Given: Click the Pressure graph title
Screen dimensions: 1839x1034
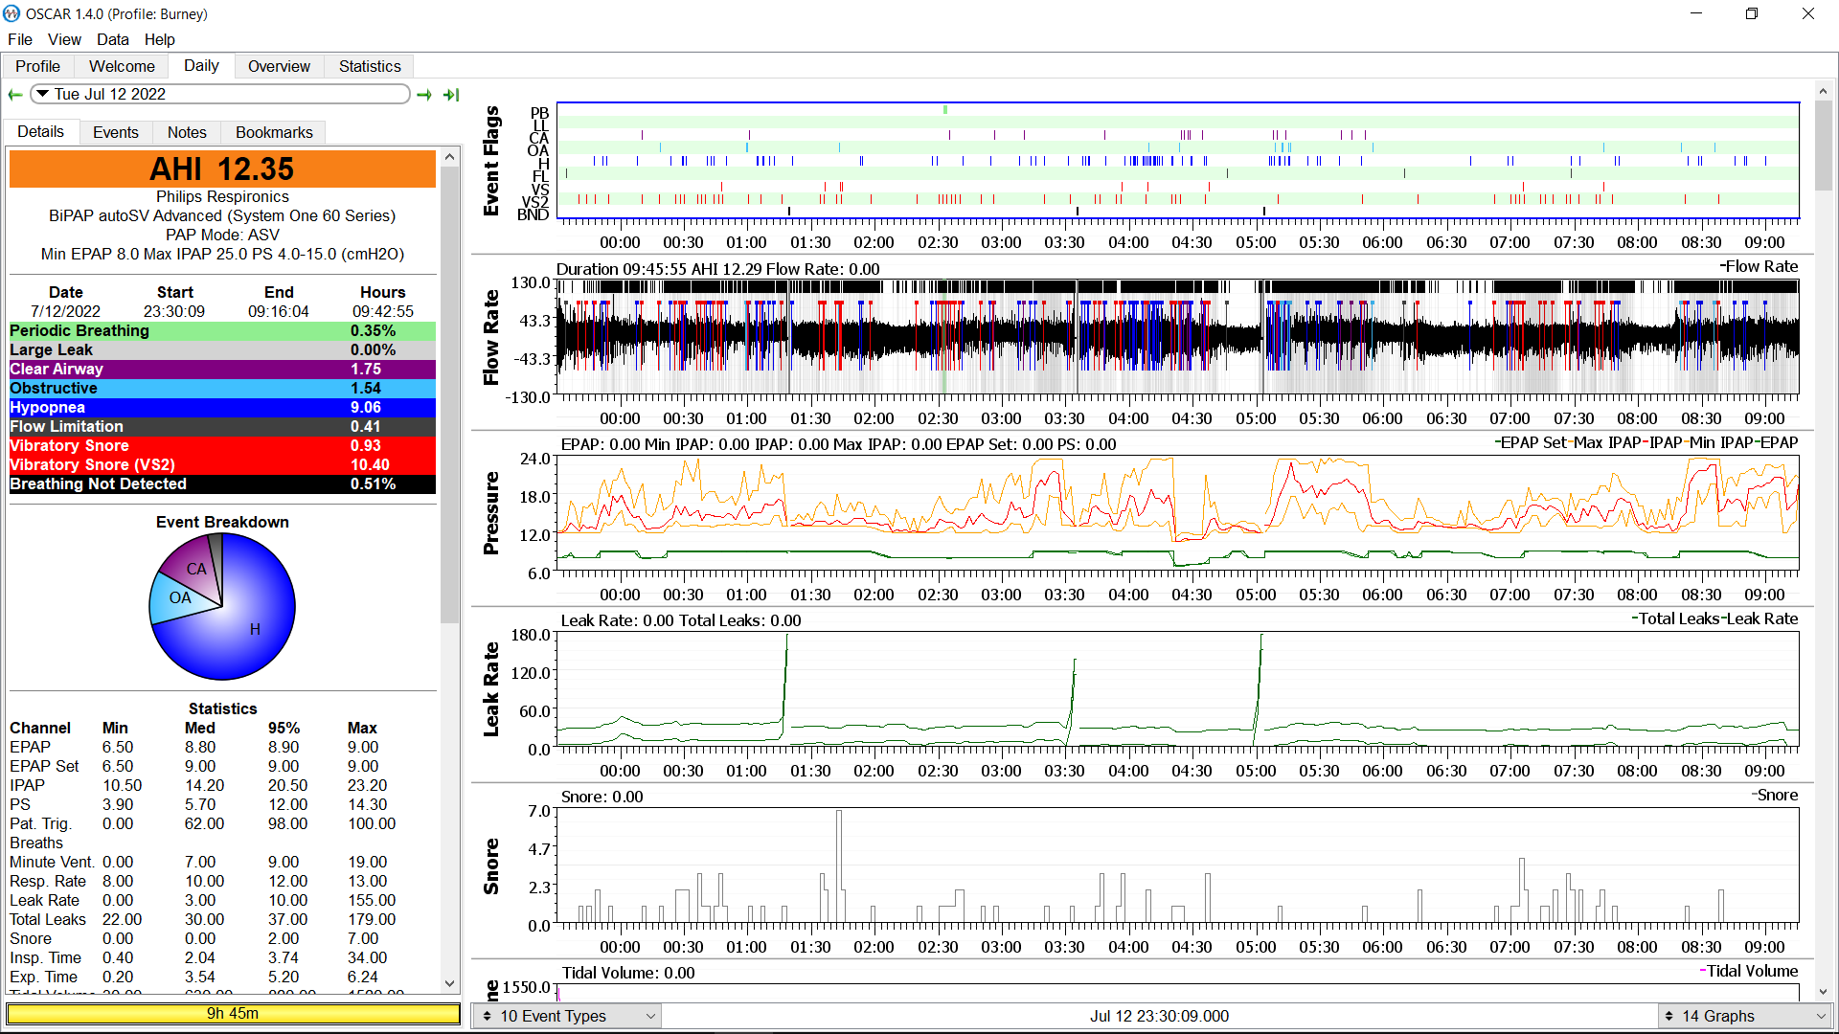Looking at the screenshot, I should pyautogui.click(x=491, y=513).
